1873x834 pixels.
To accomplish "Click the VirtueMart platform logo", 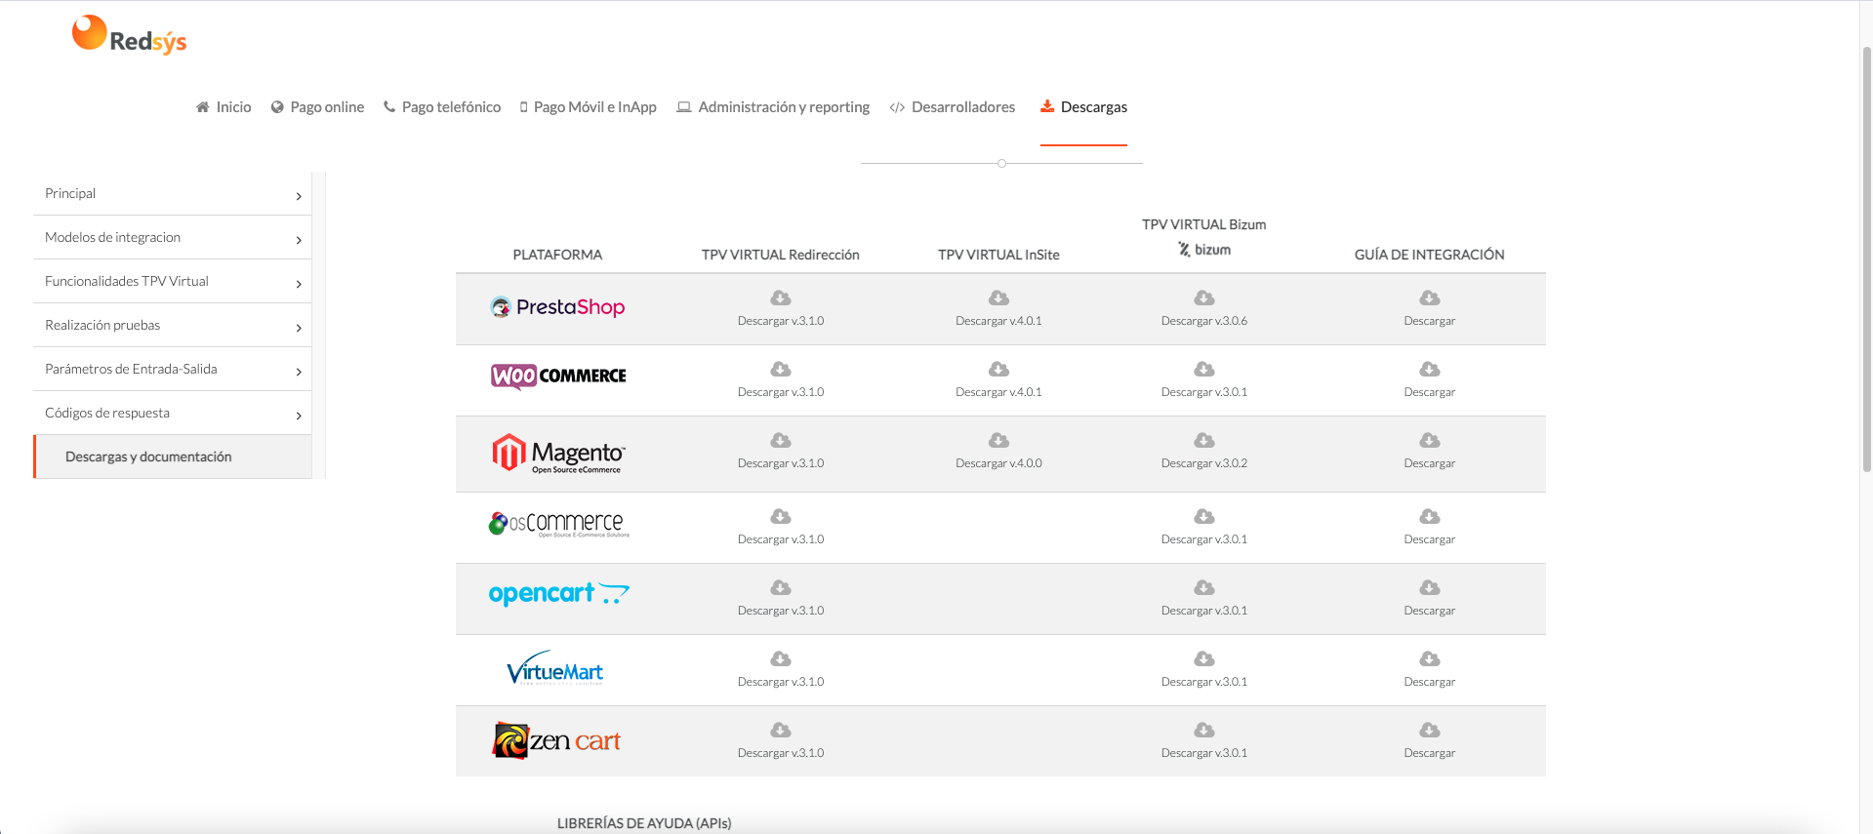I will click(555, 669).
